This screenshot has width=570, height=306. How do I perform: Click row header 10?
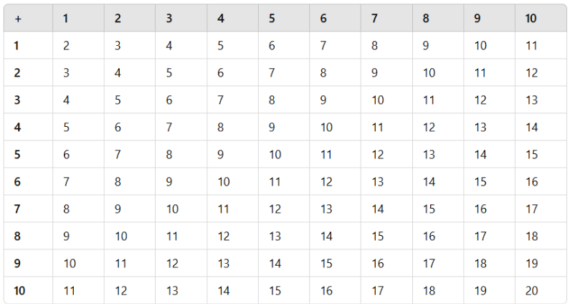[x=19, y=291]
